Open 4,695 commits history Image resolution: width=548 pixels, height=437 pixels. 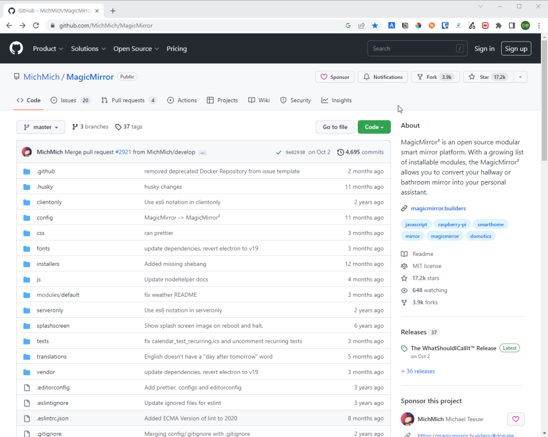(x=360, y=152)
